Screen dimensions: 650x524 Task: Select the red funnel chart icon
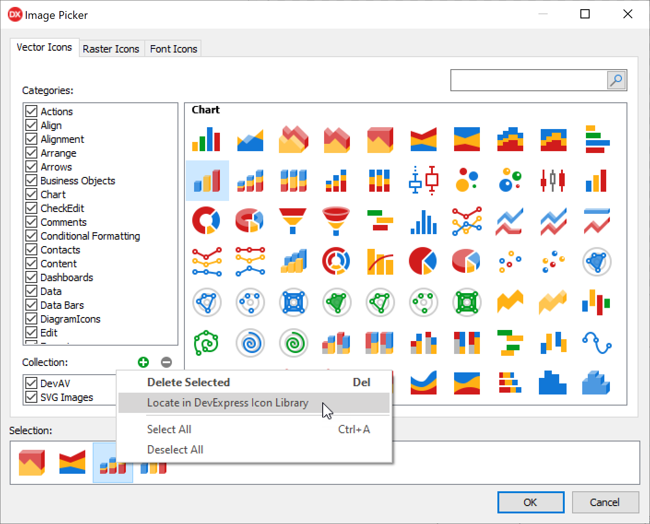(293, 221)
